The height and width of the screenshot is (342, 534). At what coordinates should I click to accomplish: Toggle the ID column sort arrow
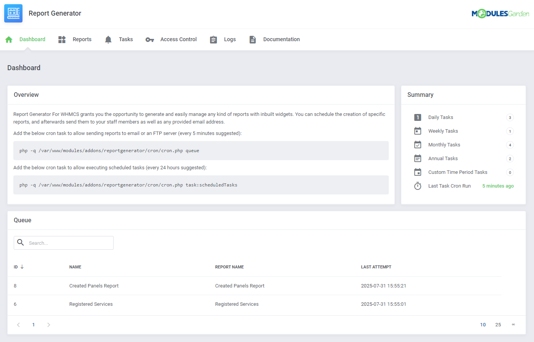click(x=22, y=267)
